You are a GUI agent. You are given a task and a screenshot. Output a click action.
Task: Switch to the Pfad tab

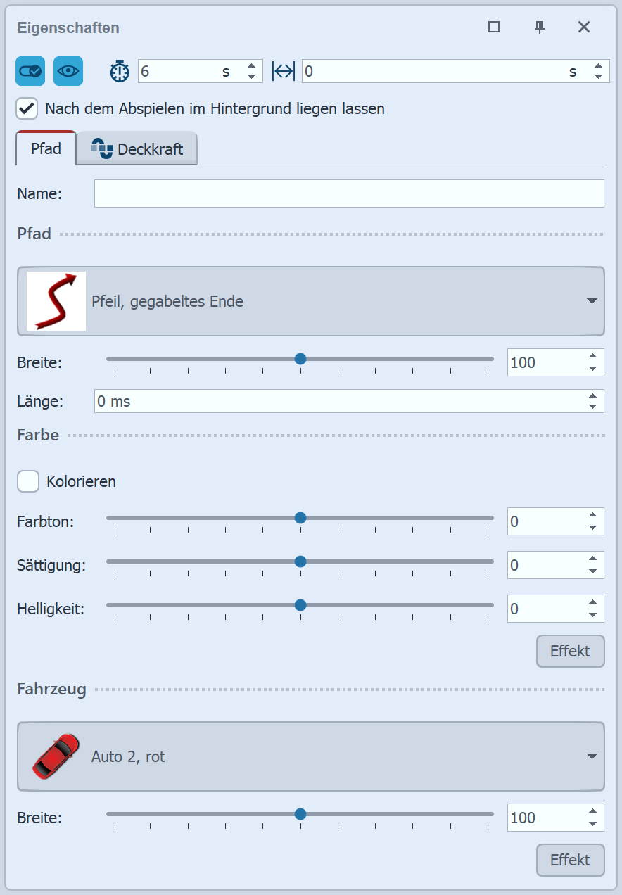[46, 149]
